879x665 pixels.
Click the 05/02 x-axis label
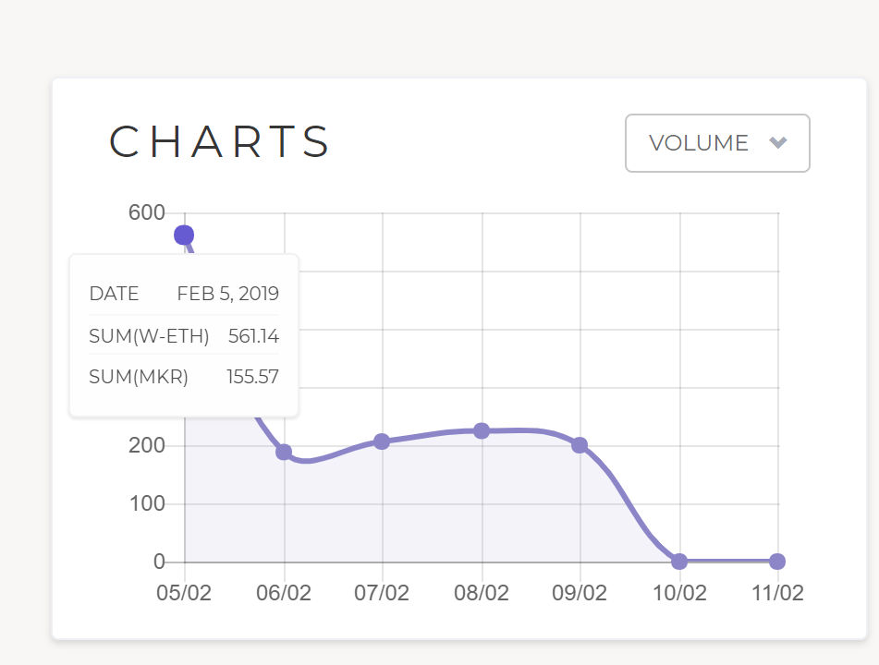(184, 593)
